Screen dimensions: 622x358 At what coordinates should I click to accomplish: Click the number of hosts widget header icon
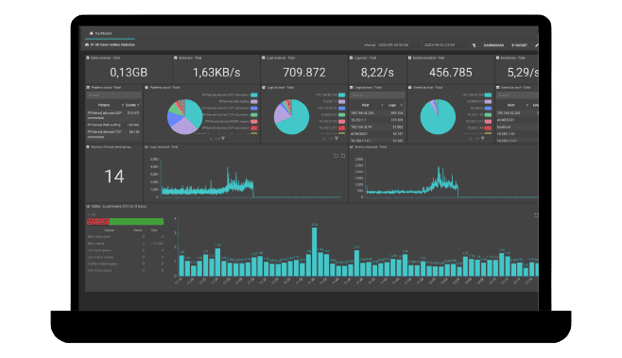click(88, 147)
